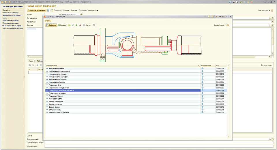This screenshot has height=150, width=277.
Task: Click the Выбрать button in Узлы dialog
Action: (x=51, y=25)
